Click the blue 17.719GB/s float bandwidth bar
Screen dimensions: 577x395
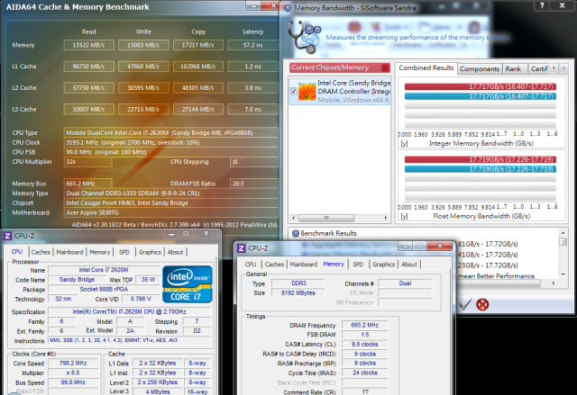pos(481,169)
